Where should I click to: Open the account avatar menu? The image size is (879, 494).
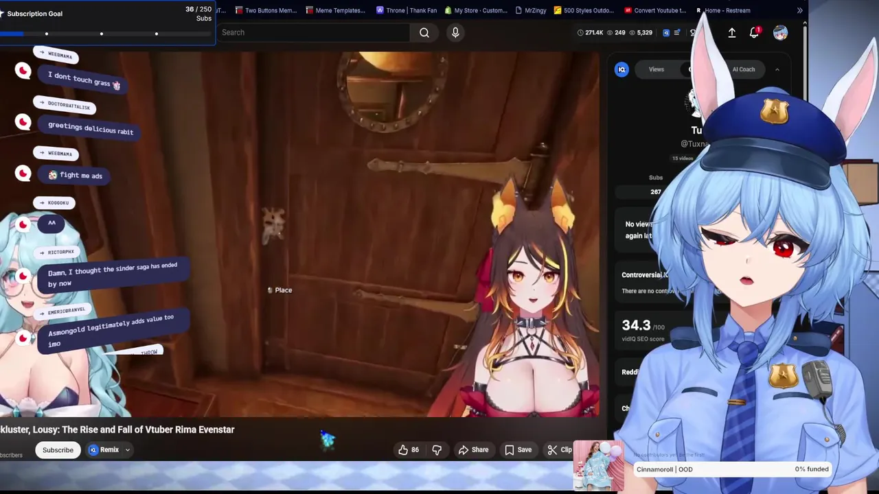click(x=780, y=32)
